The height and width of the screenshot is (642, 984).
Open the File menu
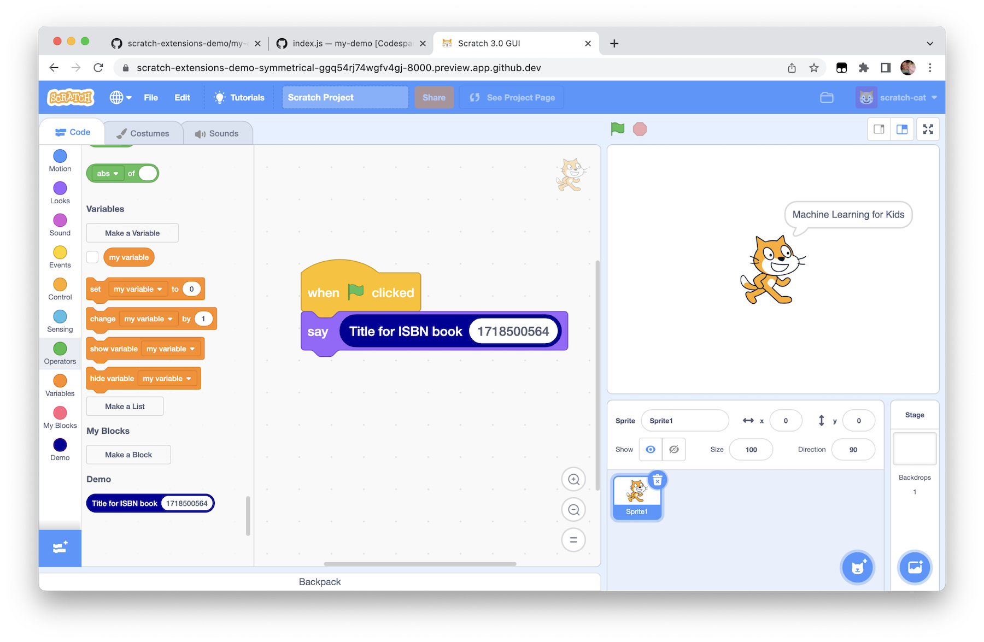click(151, 97)
